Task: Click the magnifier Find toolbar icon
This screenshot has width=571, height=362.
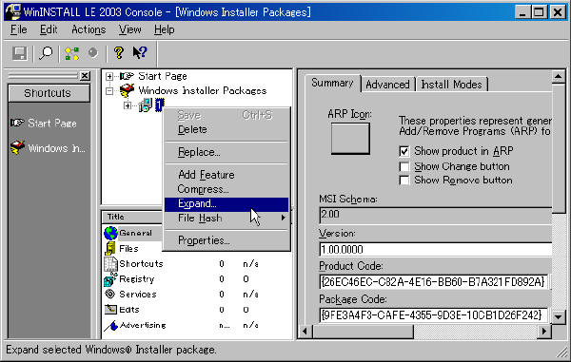Action: click(46, 53)
